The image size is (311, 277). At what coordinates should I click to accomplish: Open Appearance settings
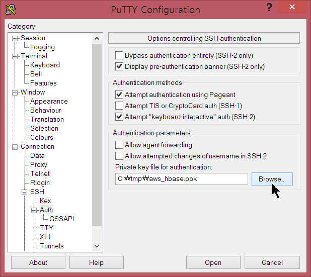pos(49,101)
